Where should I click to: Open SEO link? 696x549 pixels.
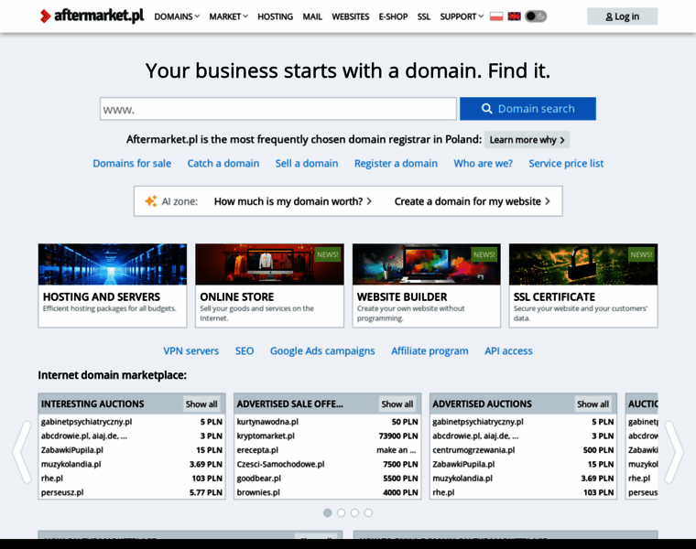click(245, 350)
